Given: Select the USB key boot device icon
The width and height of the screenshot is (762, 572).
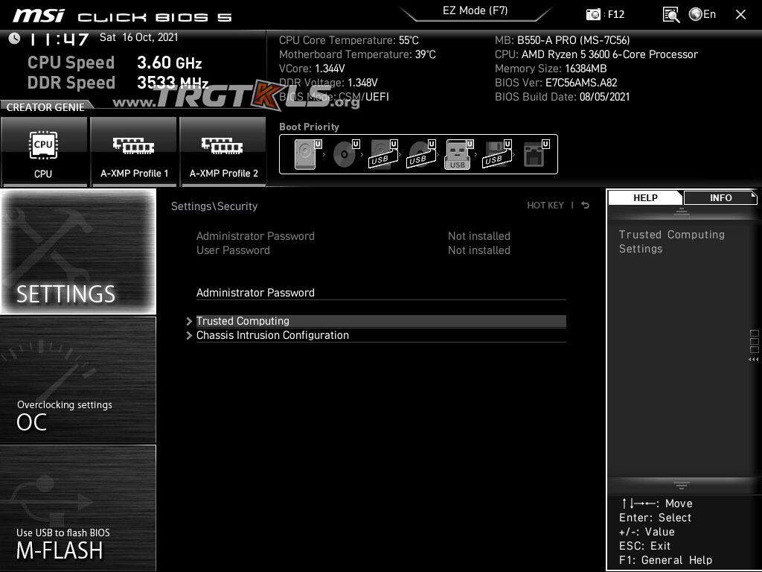Looking at the screenshot, I should point(458,154).
